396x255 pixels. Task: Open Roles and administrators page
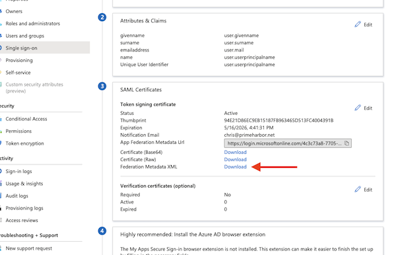33,24
